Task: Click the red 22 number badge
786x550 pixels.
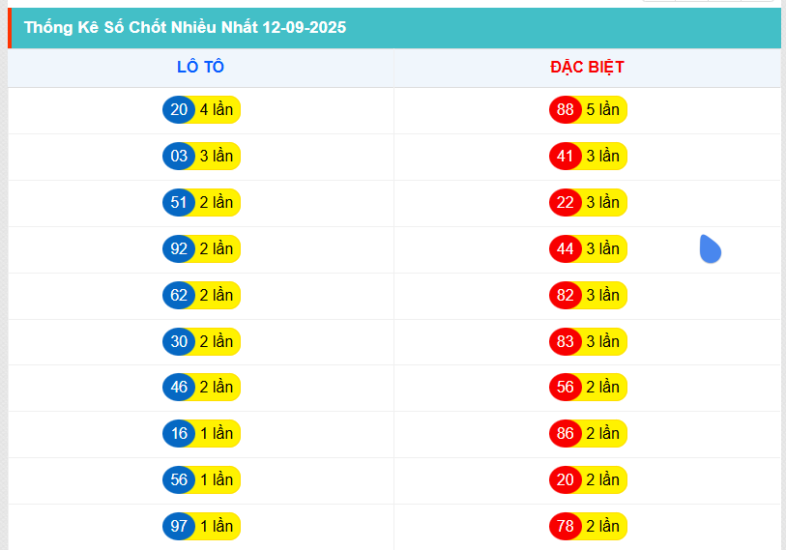Action: (565, 203)
